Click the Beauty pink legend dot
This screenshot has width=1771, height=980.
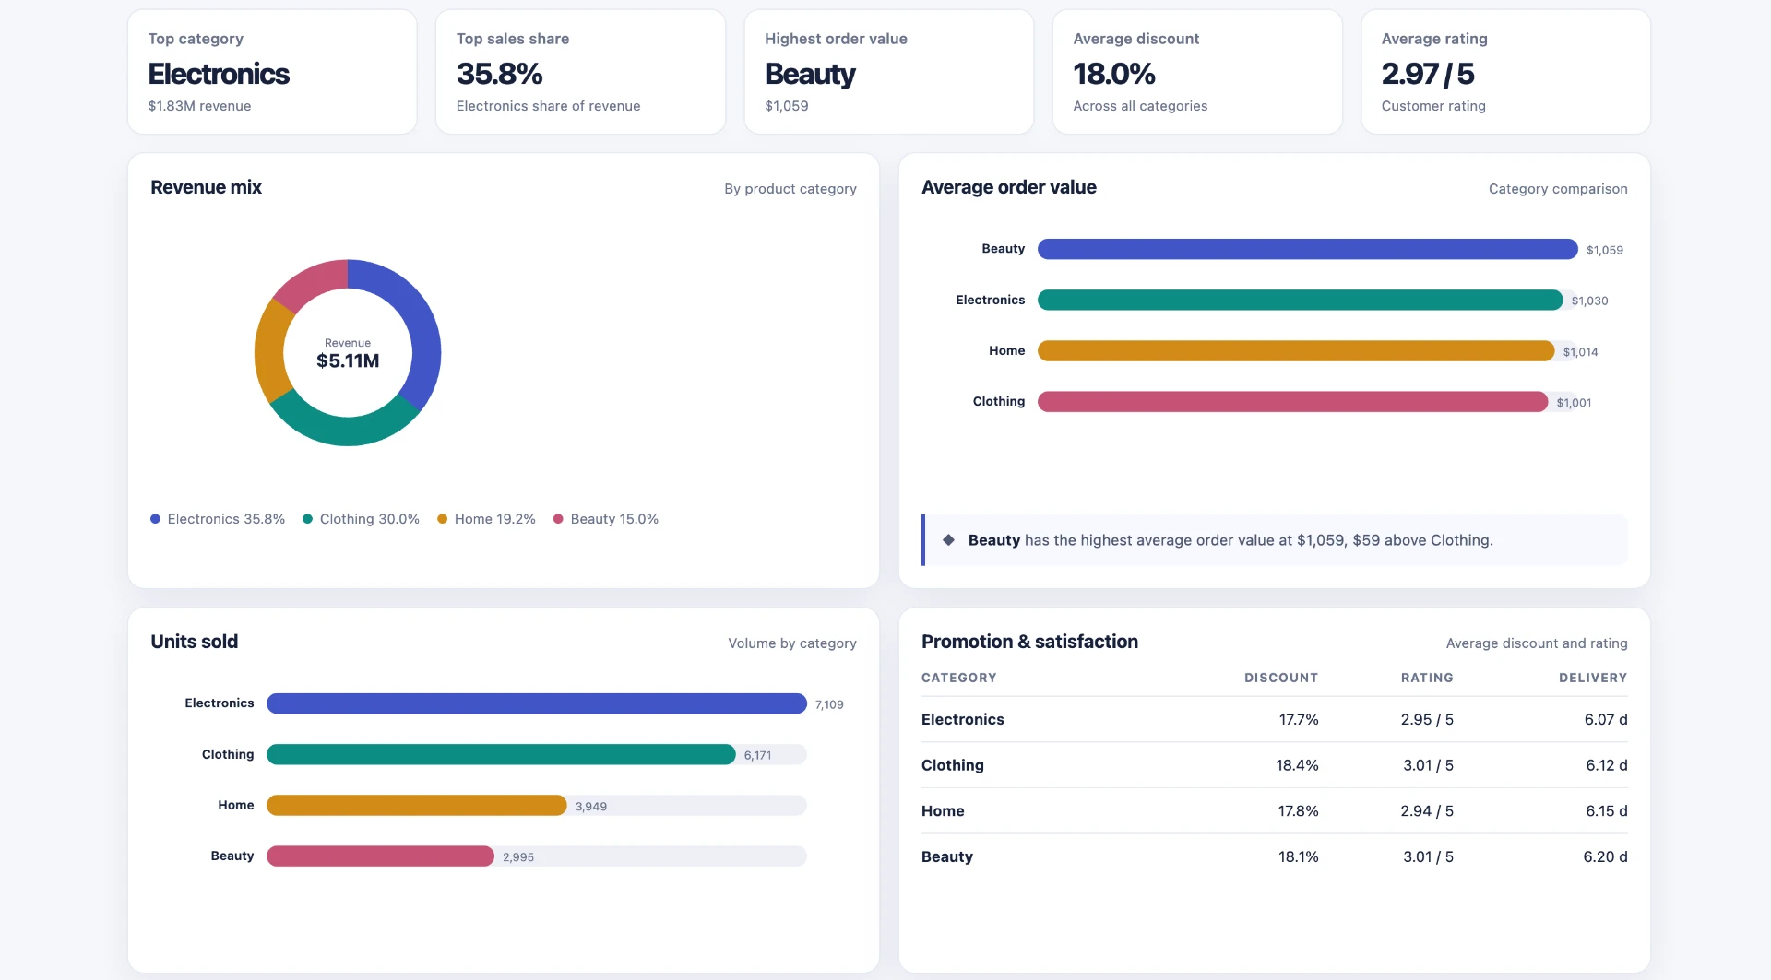[558, 519]
